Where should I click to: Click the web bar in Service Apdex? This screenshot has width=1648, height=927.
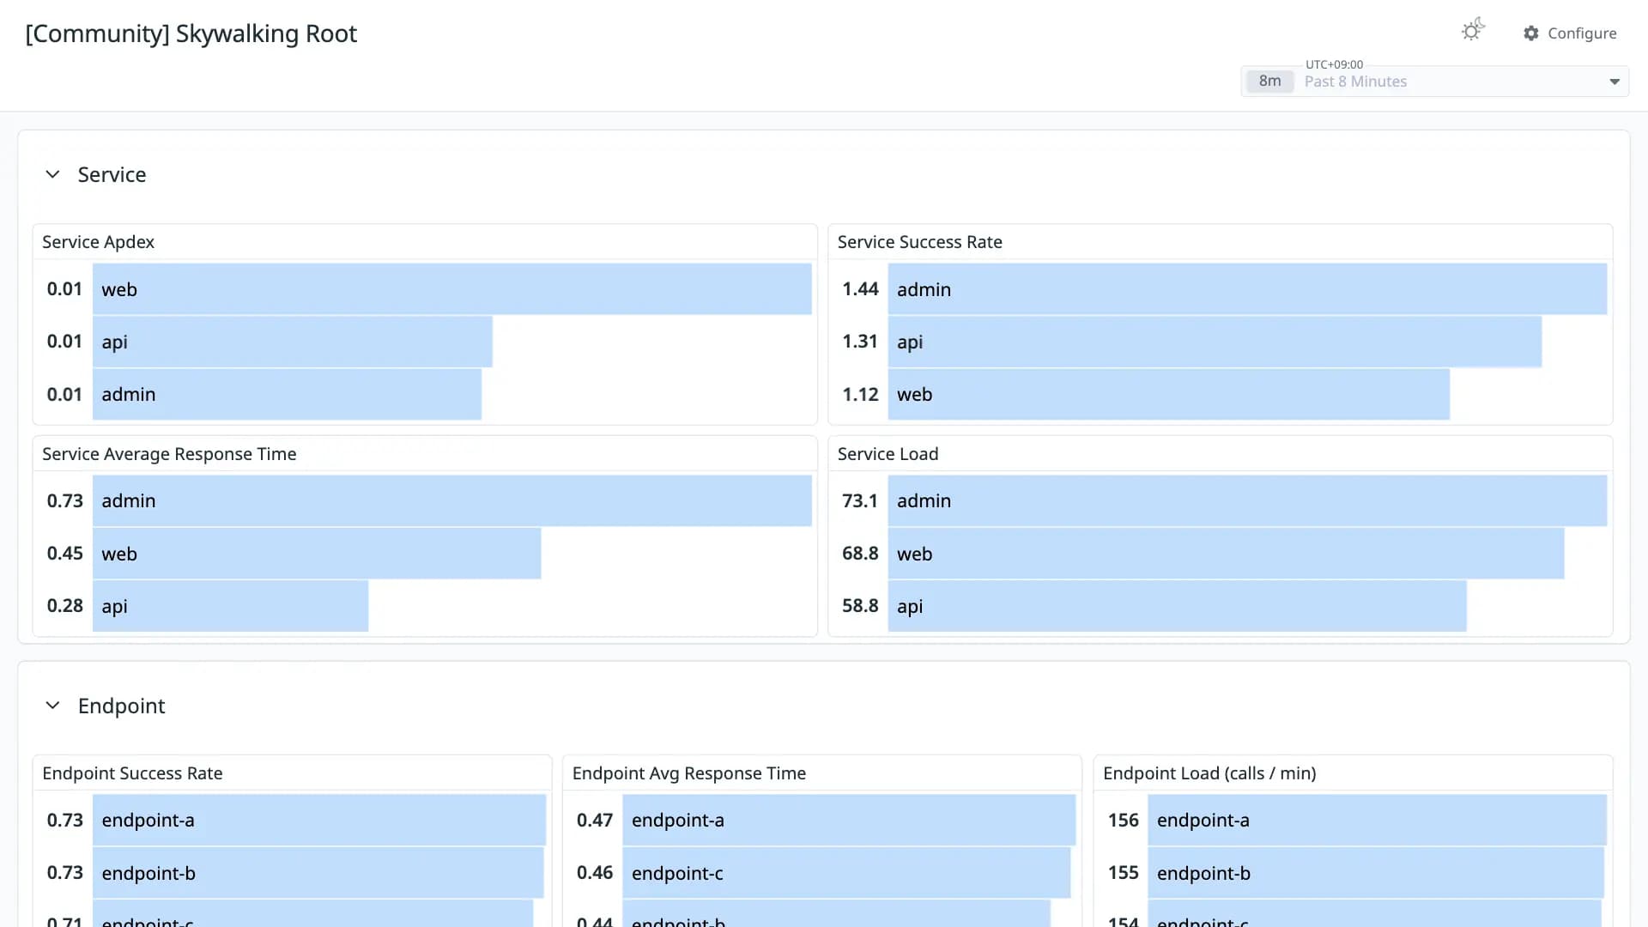(x=452, y=289)
